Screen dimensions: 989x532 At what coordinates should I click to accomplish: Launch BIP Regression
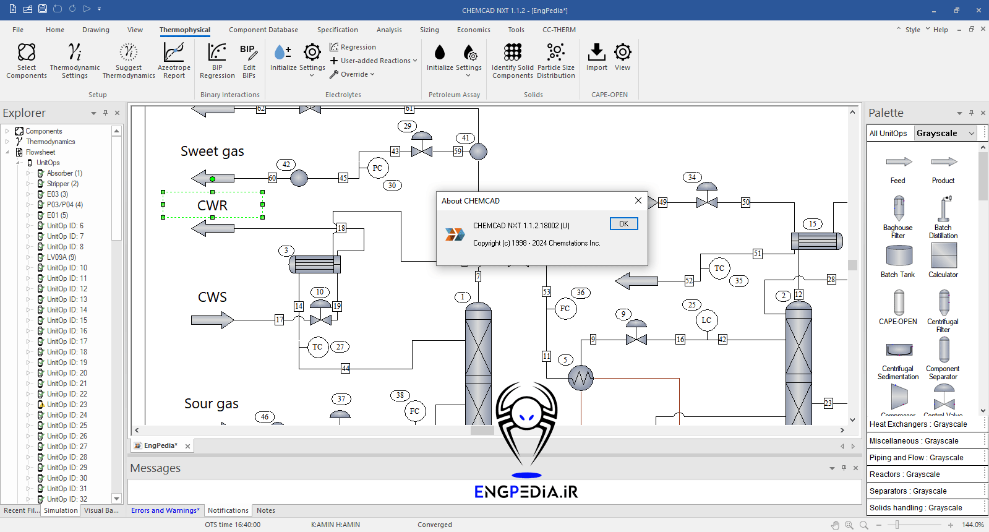pyautogui.click(x=217, y=61)
